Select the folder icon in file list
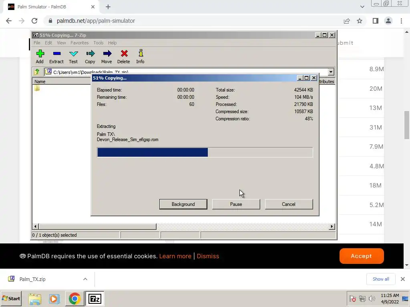This screenshot has width=410, height=307. pyautogui.click(x=37, y=88)
